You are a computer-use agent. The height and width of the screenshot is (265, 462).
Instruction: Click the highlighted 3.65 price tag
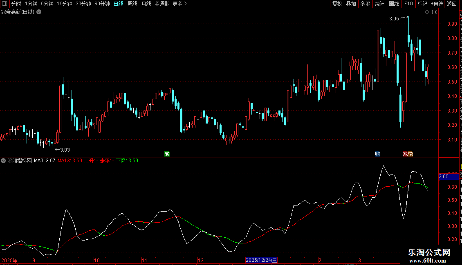[449, 177]
